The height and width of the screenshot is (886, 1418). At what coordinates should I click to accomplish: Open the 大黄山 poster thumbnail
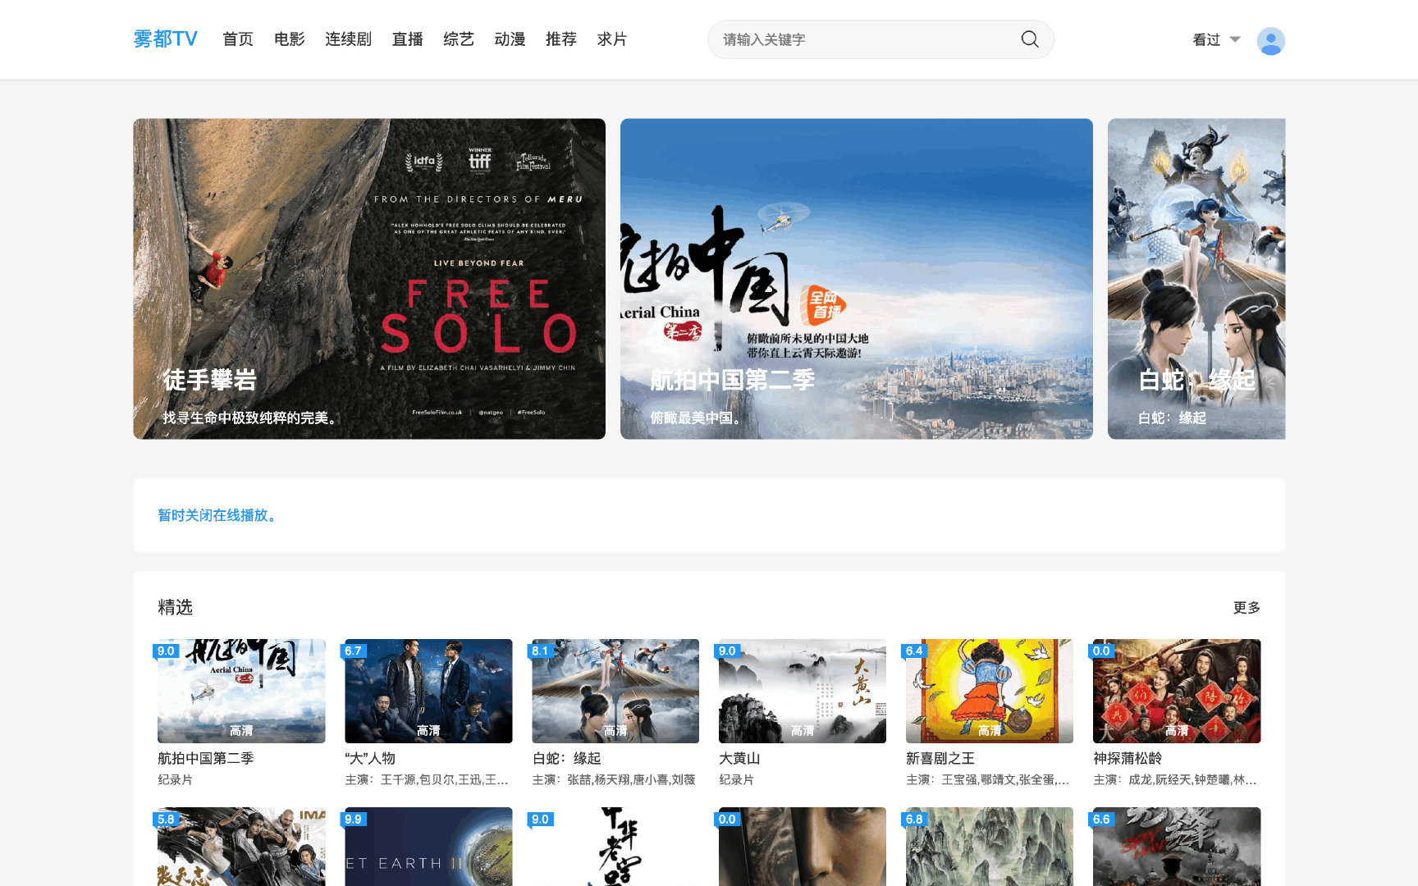click(803, 691)
